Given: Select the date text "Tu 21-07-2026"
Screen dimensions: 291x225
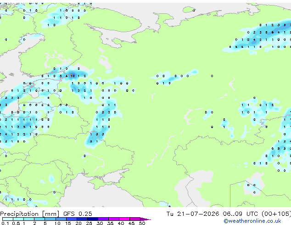Looking at the screenshot, I should 193,214.
